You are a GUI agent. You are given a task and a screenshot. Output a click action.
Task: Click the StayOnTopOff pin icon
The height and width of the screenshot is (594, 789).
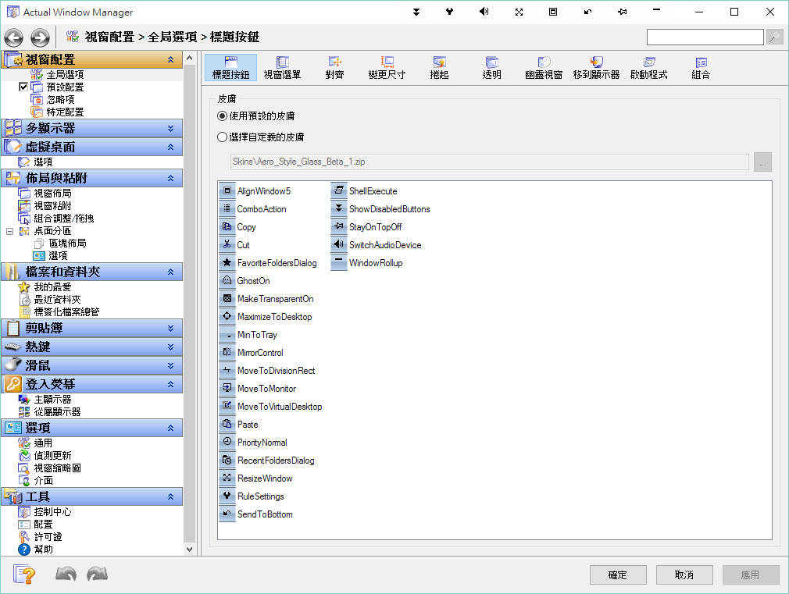pyautogui.click(x=339, y=226)
